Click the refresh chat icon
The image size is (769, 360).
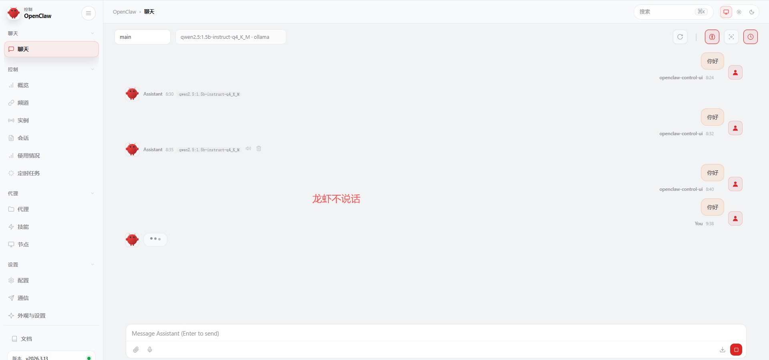[x=680, y=37]
